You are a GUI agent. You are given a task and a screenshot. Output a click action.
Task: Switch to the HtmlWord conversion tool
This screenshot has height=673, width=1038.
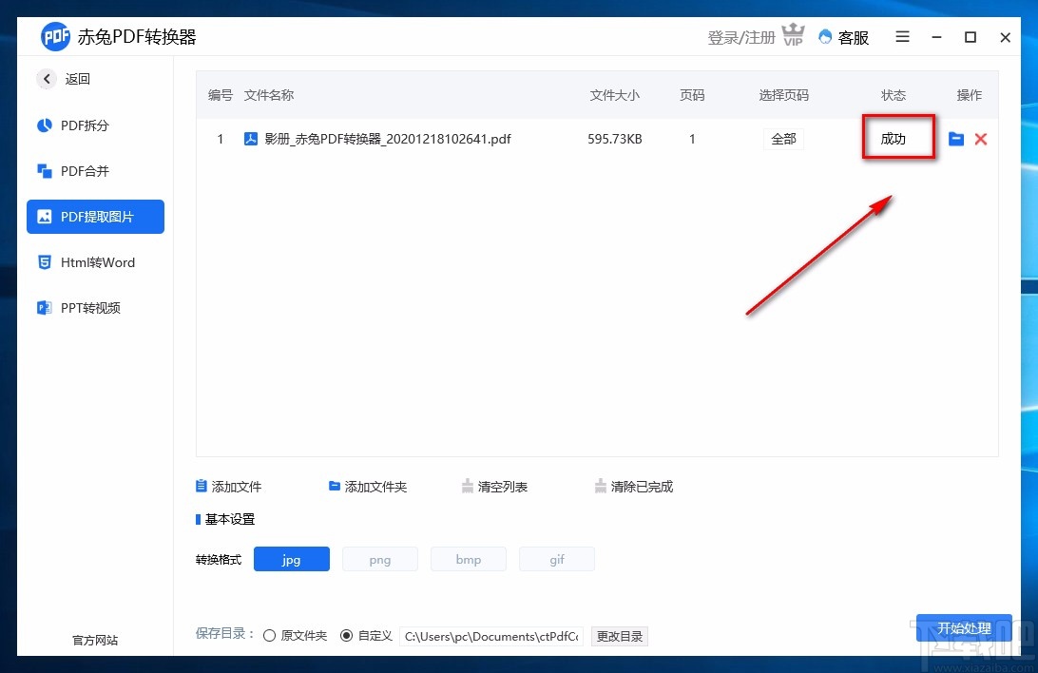(95, 262)
